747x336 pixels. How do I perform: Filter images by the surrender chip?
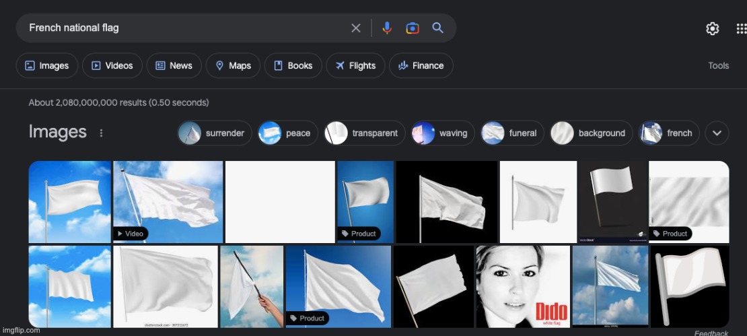click(x=215, y=133)
